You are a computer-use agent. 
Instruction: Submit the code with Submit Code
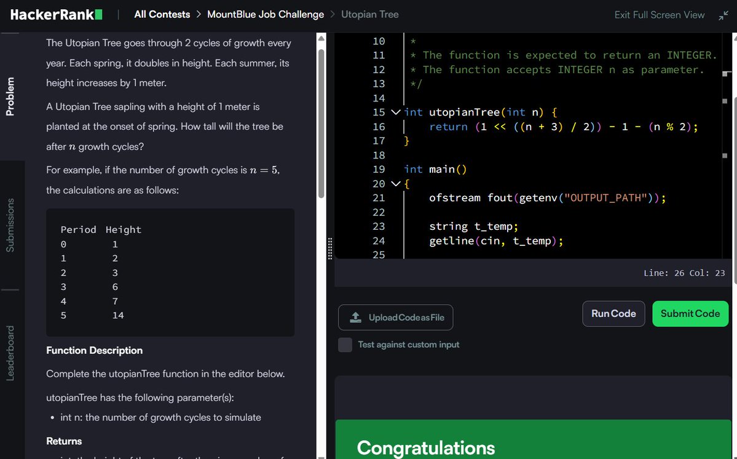pos(690,314)
